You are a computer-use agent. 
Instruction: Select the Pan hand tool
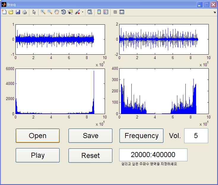[x=57, y=12]
